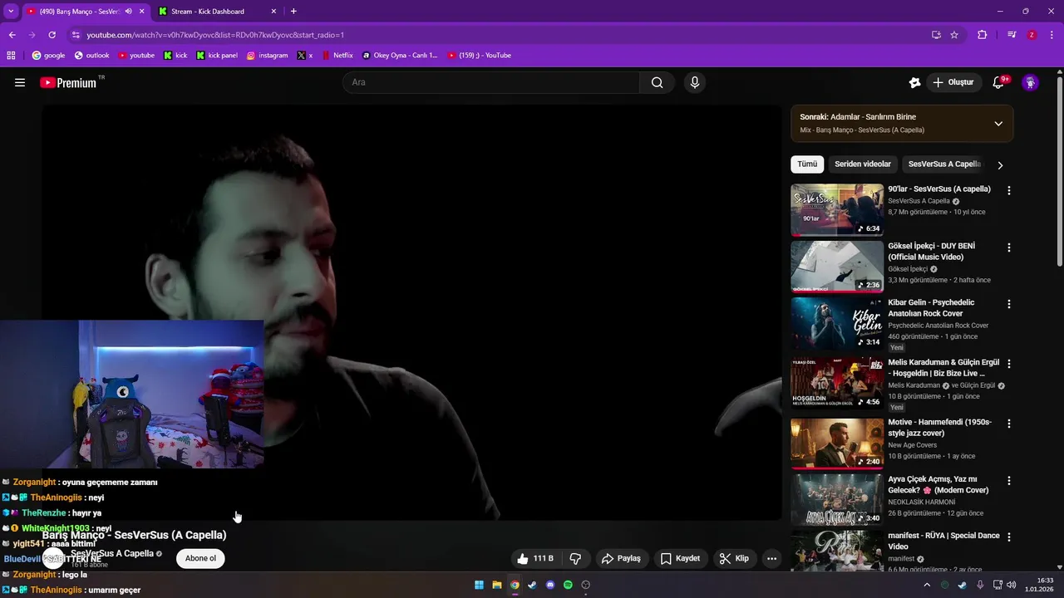
Task: Open the kick panel bookmark
Action: point(217,56)
